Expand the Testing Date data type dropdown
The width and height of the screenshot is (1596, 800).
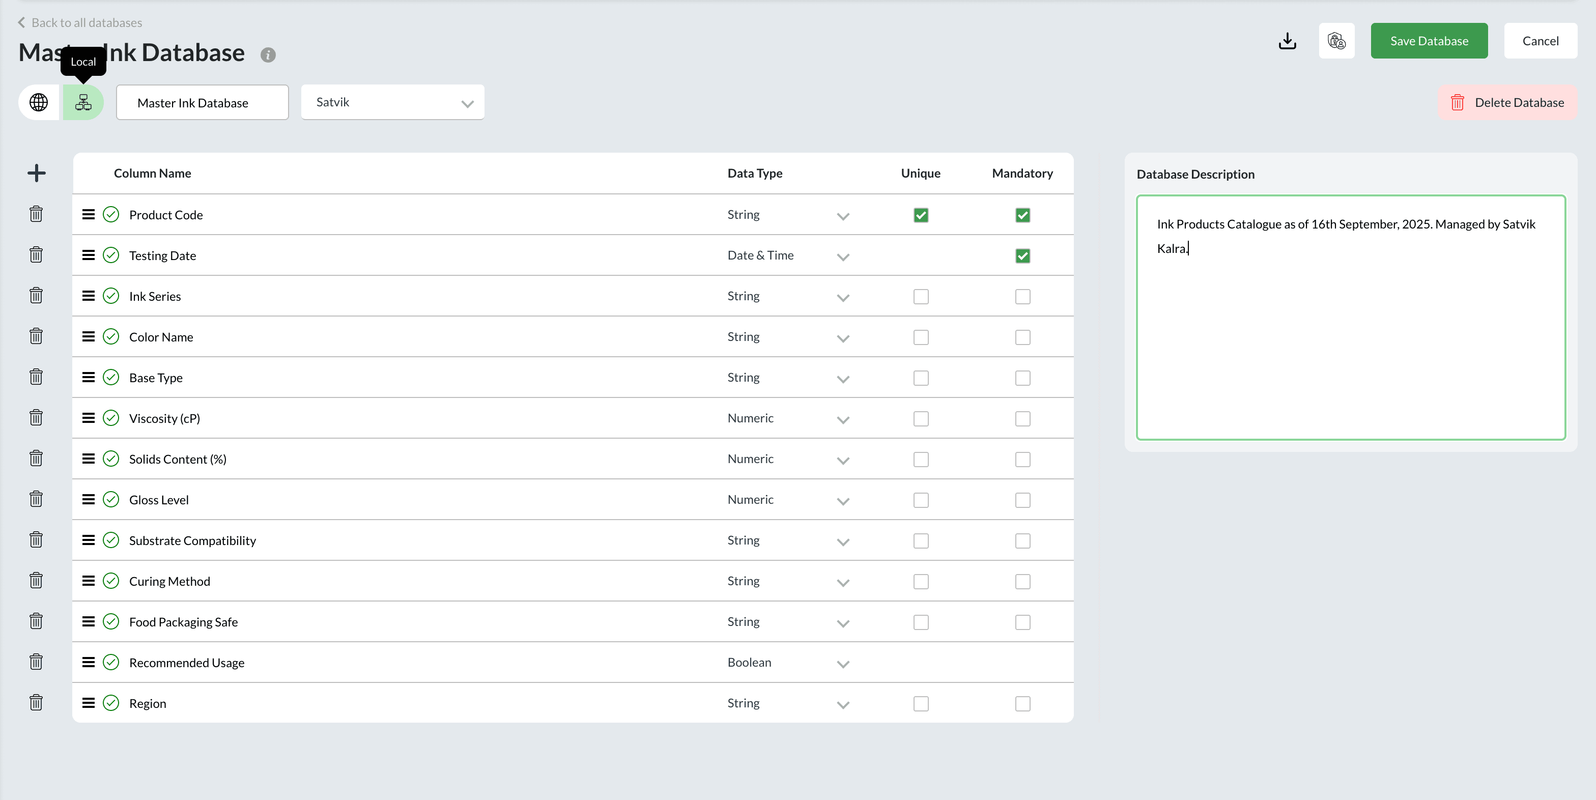(x=843, y=256)
